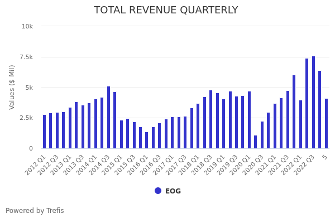Click the tallest bar for 2022 Q3
This screenshot has height=223, width=335.
(x=313, y=103)
